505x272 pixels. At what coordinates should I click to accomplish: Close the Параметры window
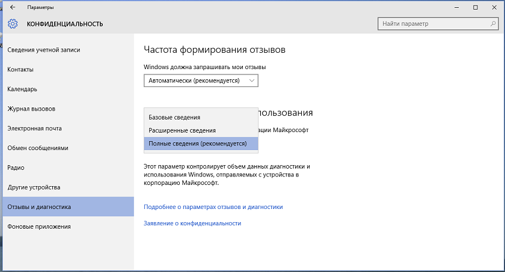coord(494,7)
